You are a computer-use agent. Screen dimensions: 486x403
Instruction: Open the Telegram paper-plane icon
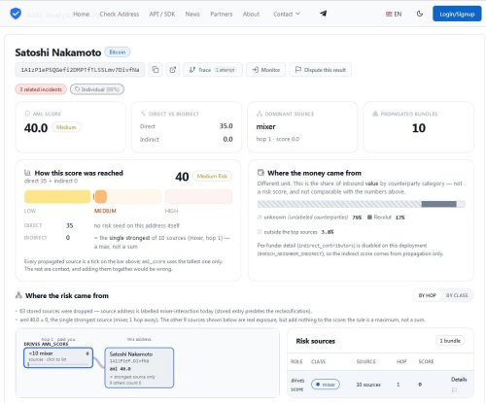pos(323,14)
